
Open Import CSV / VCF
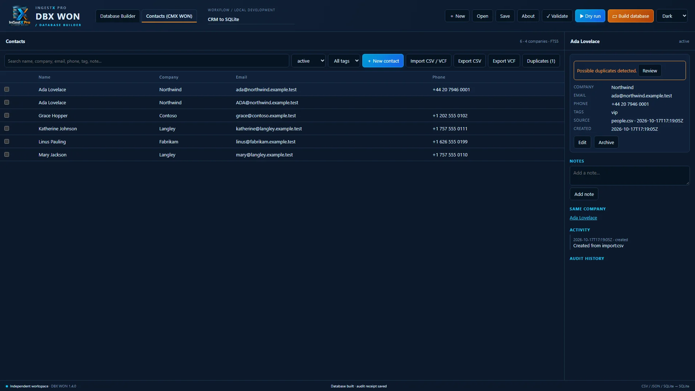click(429, 61)
